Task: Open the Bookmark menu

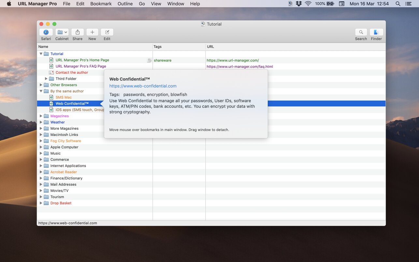Action: coord(101,4)
